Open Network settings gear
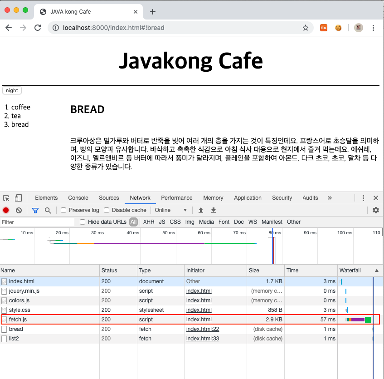This screenshot has height=379, width=384. pos(376,210)
